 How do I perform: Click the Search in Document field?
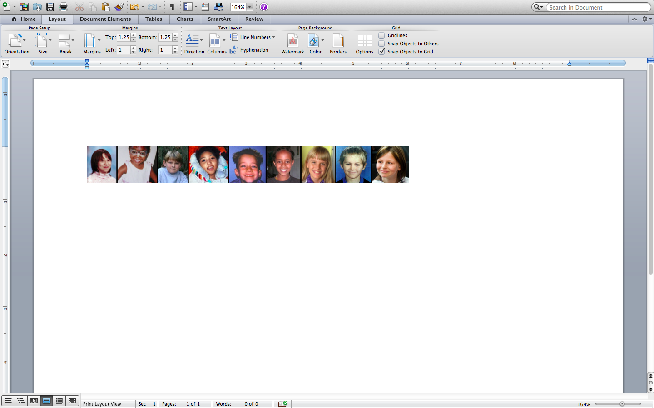(x=598, y=7)
